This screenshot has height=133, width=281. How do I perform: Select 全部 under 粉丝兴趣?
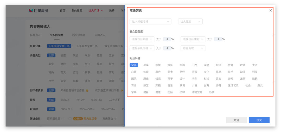click(x=134, y=65)
